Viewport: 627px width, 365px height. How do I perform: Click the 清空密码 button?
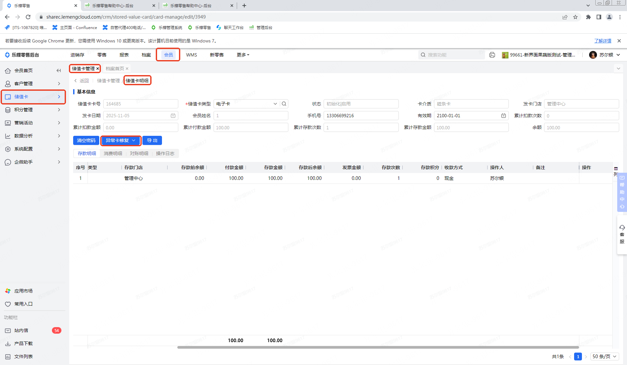[86, 140]
